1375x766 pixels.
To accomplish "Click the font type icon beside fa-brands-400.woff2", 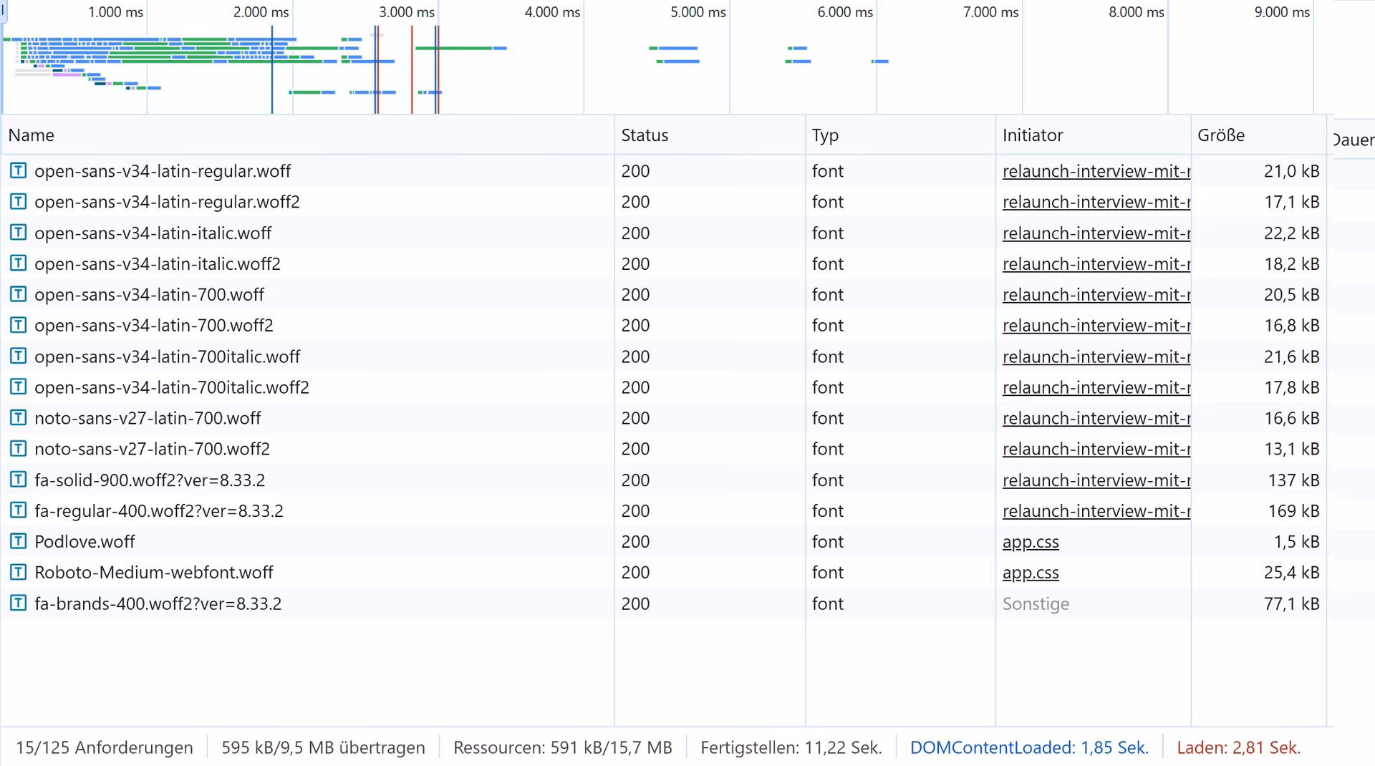I will 17,603.
